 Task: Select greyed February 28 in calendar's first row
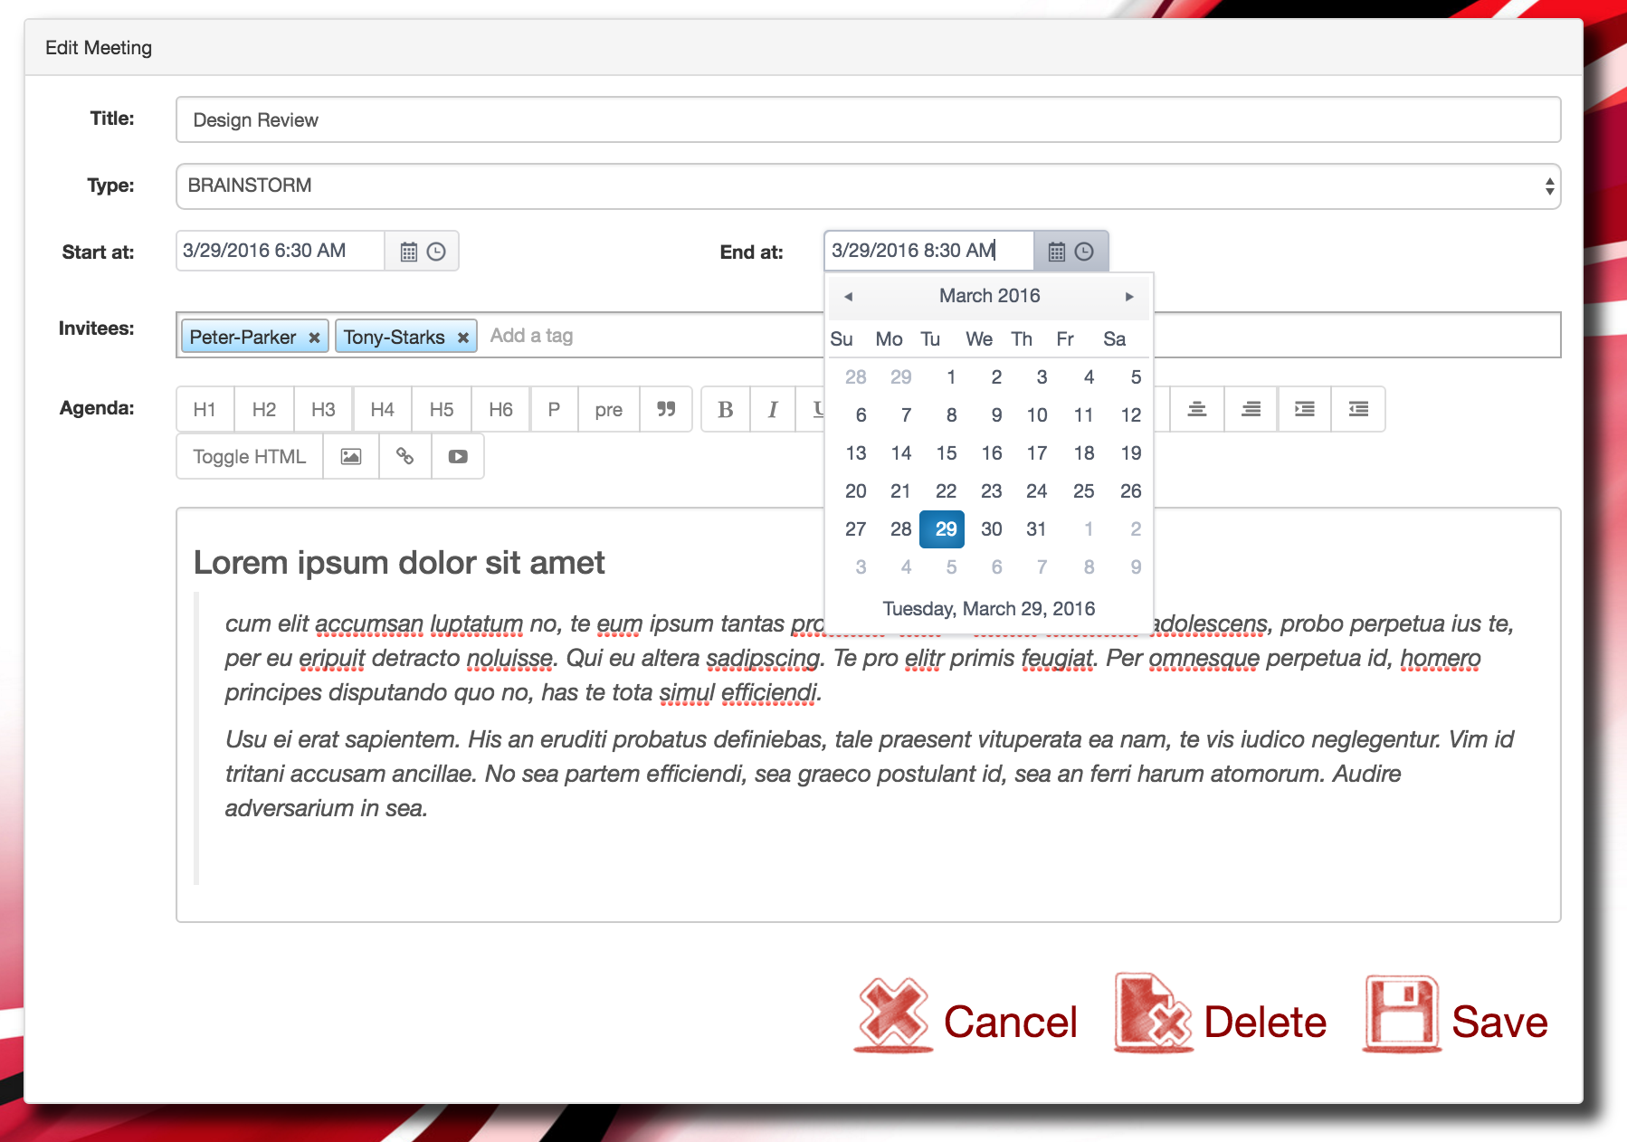pyautogui.click(x=856, y=376)
